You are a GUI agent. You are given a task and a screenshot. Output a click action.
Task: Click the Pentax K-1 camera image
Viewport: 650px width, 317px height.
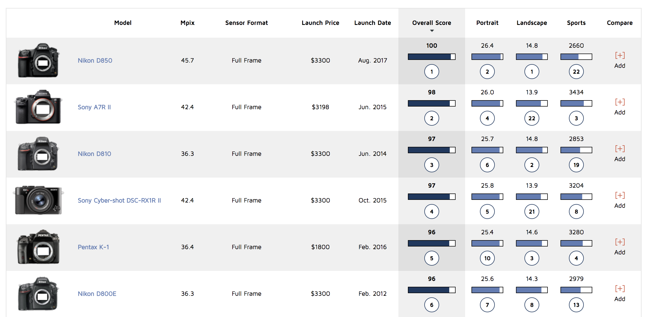(38, 247)
